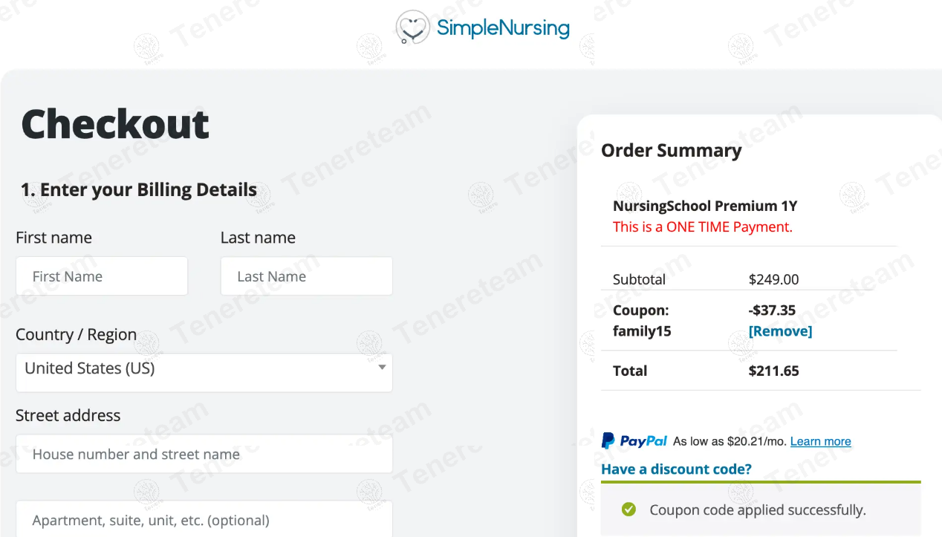Screen dimensions: 942x537
Task: Click the NursingSchool Premium 1Y product name
Action: pos(704,206)
